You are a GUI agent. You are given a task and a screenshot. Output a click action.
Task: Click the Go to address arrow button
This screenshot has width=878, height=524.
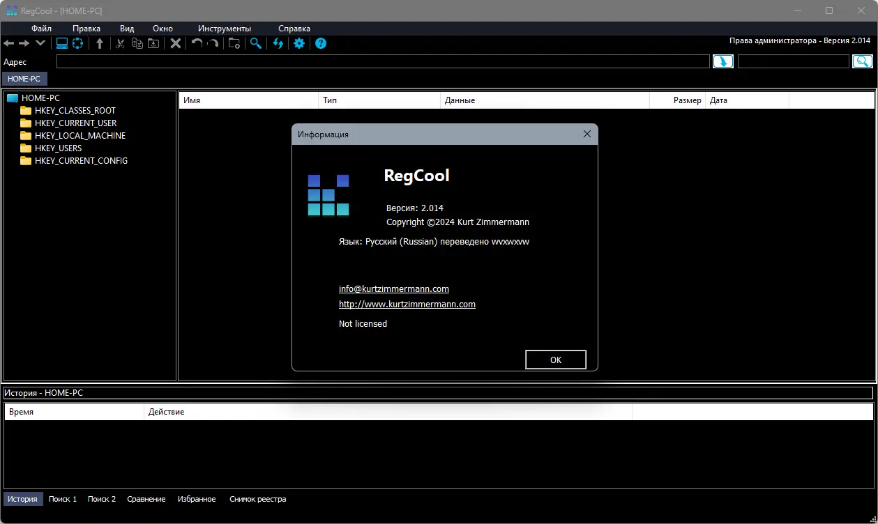[723, 61]
